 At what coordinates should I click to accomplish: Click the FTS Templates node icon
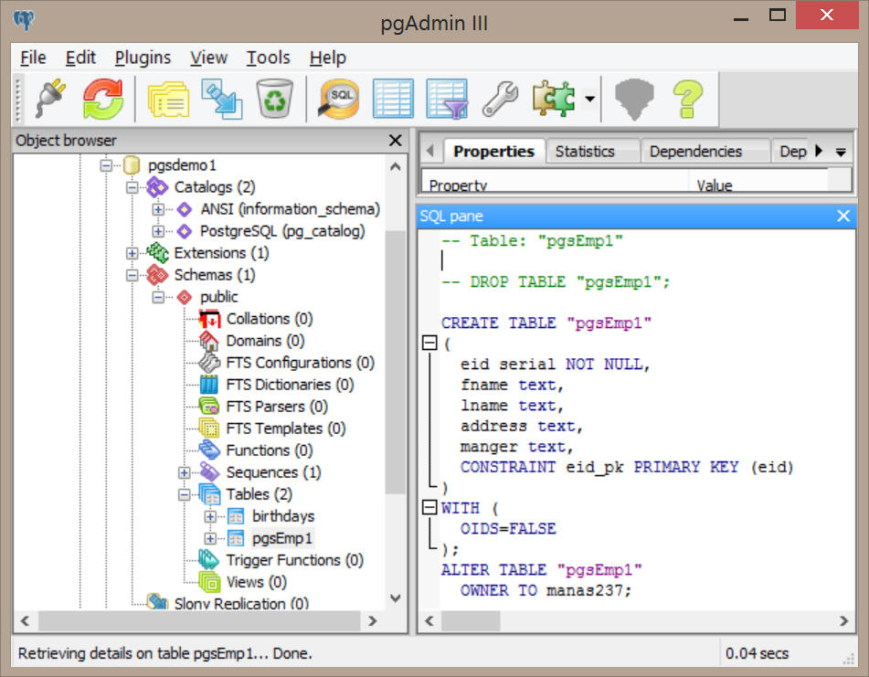[209, 428]
